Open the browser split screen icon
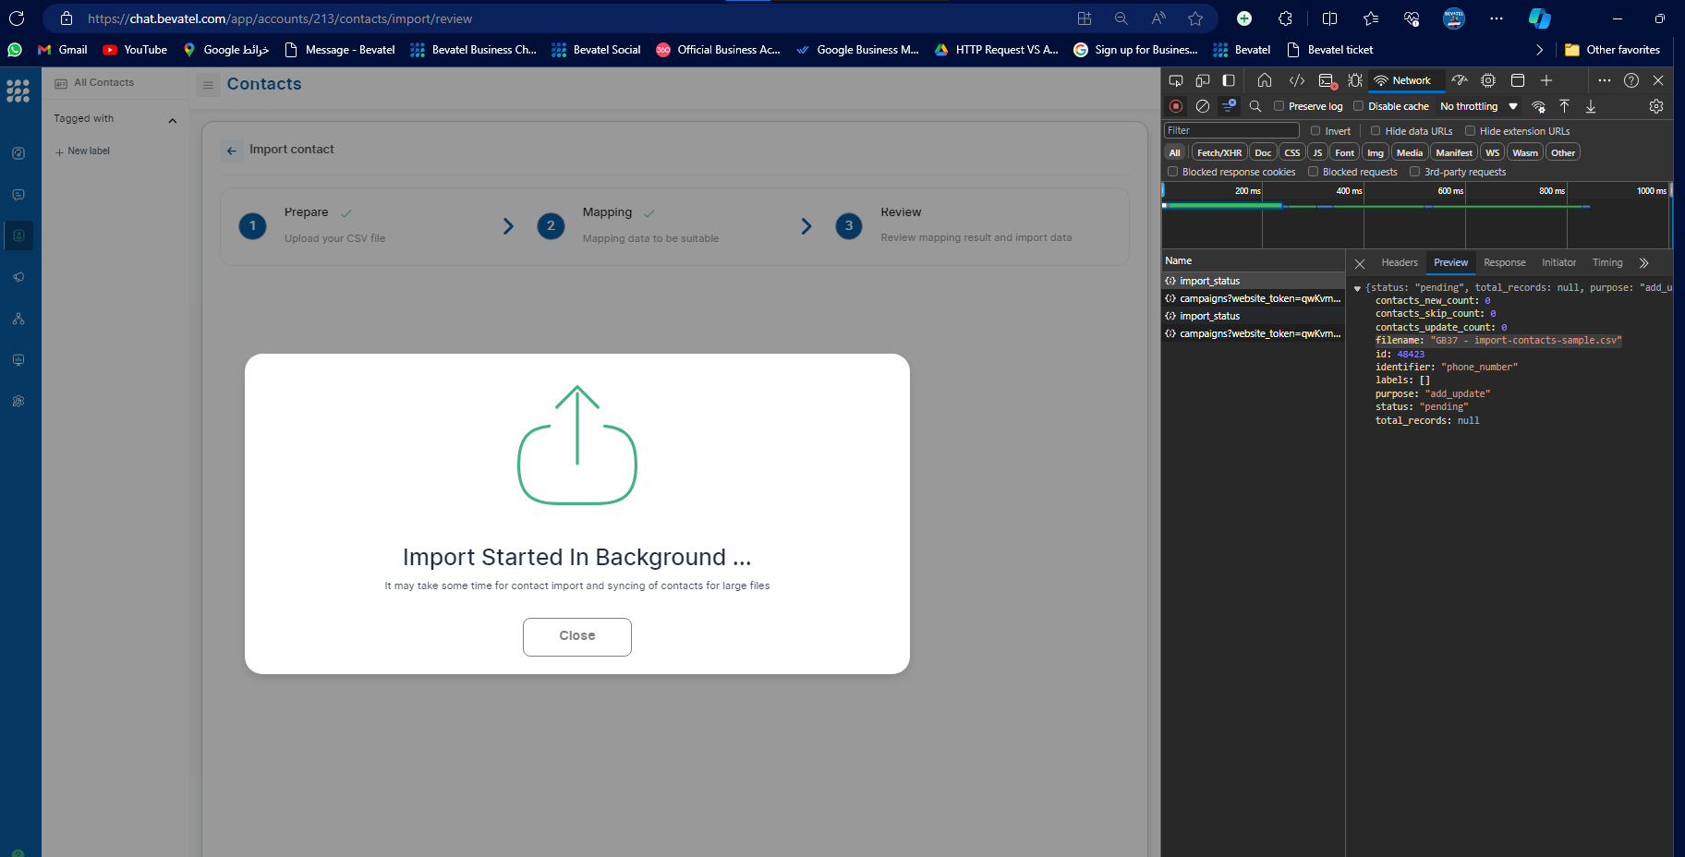 [1329, 18]
